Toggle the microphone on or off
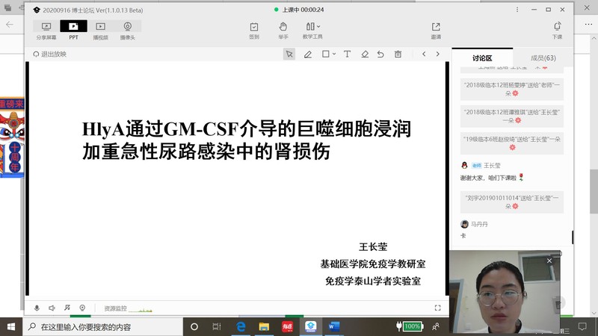Image resolution: width=598 pixels, height=336 pixels. coord(37,308)
